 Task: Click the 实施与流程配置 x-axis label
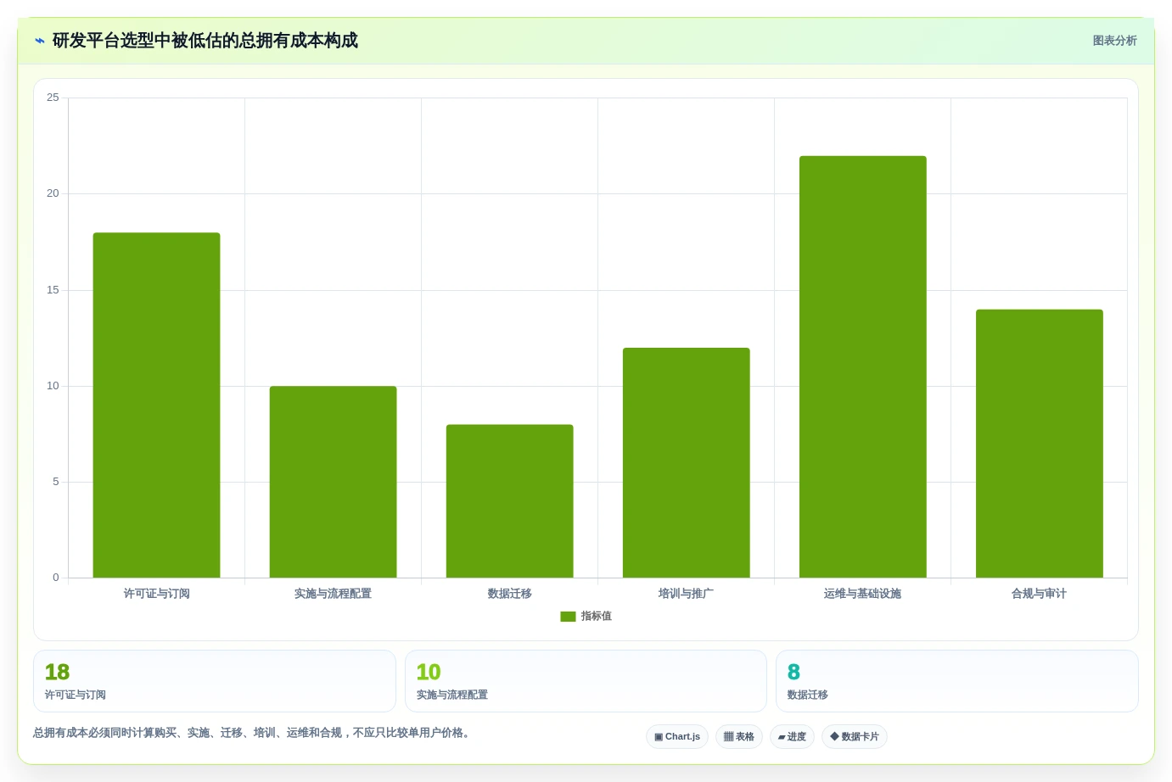click(x=333, y=594)
